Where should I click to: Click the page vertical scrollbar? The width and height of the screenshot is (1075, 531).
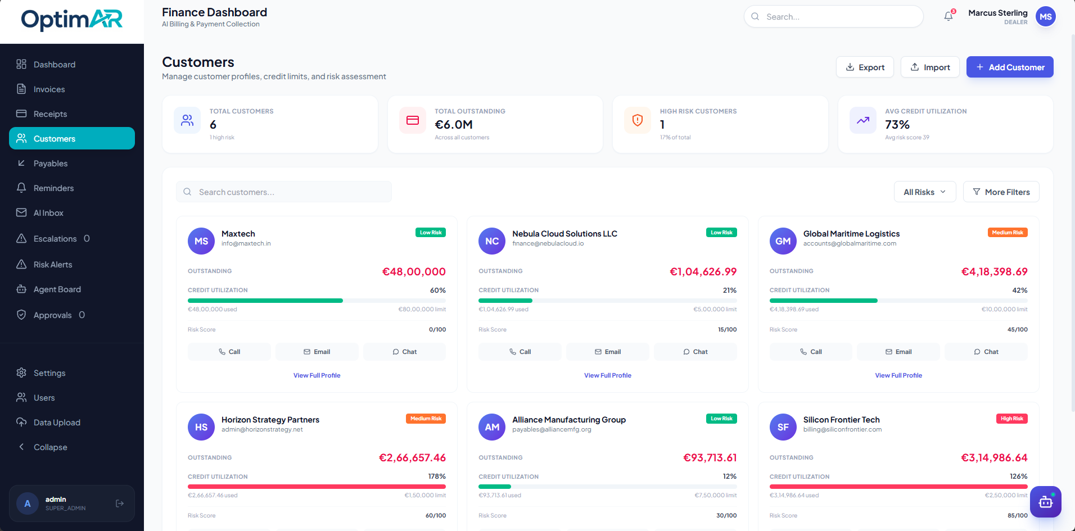(x=1072, y=222)
